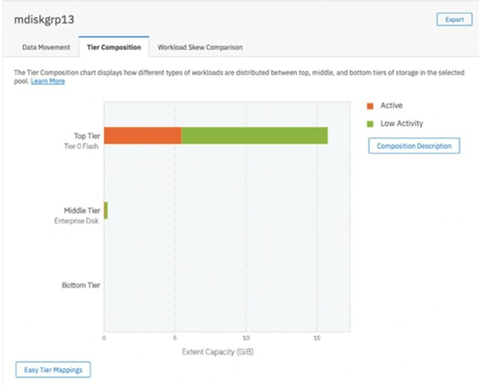Click the Top Tier axis label
Image resolution: width=479 pixels, height=386 pixels.
click(86, 136)
